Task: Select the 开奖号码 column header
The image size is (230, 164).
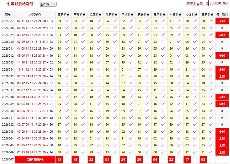Action: click(35, 14)
